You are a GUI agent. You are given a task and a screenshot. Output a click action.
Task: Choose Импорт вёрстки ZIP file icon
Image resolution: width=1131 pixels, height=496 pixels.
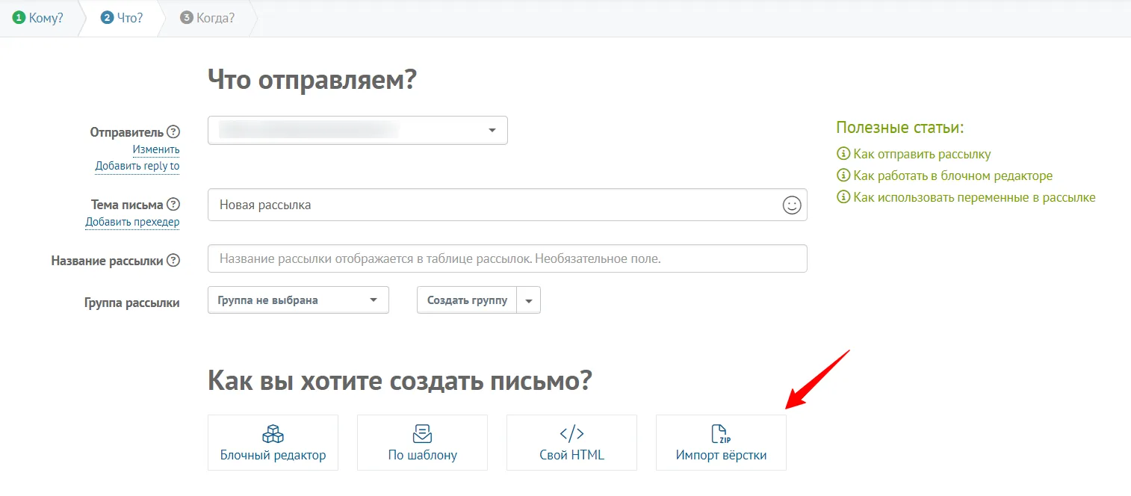[x=721, y=434]
